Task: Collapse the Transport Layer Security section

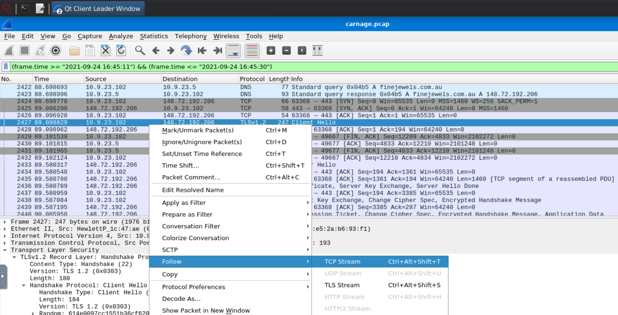Action: (x=5, y=250)
